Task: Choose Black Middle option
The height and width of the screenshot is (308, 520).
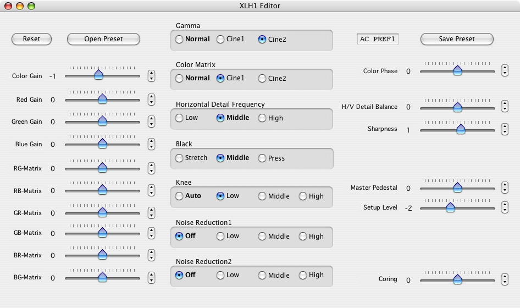Action: pos(220,158)
